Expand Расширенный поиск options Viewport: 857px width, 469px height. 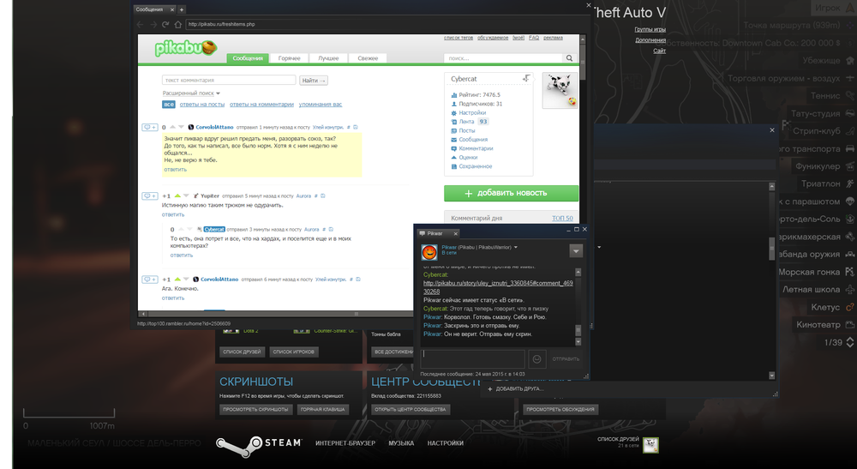pos(191,93)
